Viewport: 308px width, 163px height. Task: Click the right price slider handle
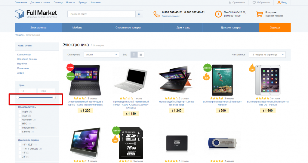pyautogui.click(x=54, y=97)
